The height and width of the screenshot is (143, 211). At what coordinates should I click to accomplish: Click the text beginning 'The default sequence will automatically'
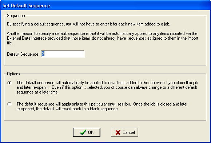[107, 87]
